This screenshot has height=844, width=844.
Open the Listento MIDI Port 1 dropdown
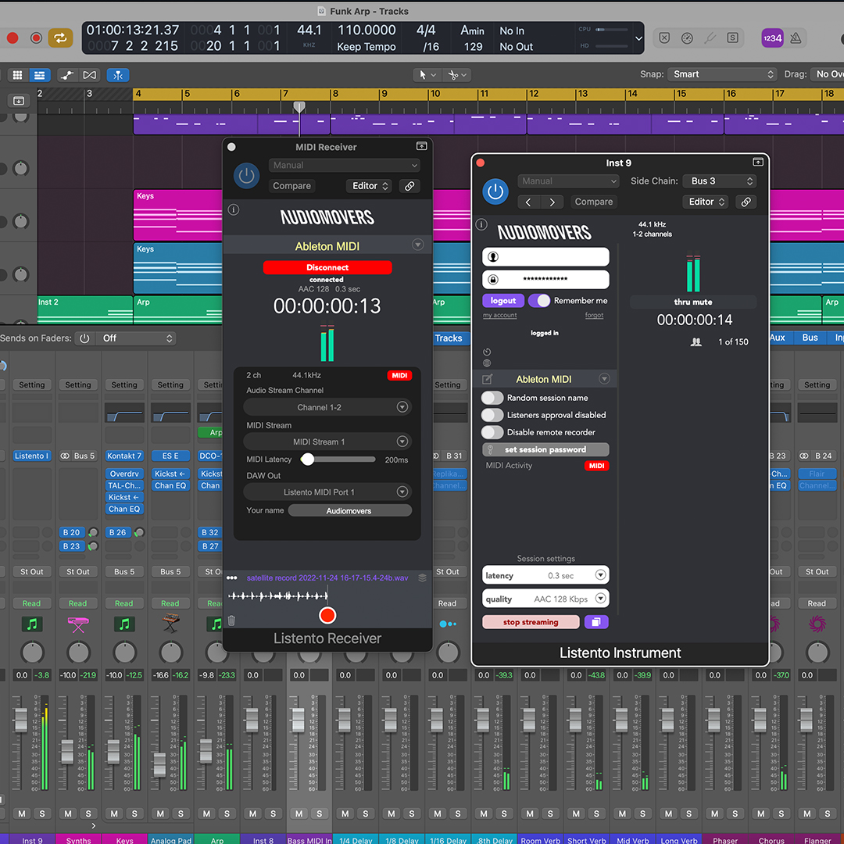pyautogui.click(x=327, y=492)
